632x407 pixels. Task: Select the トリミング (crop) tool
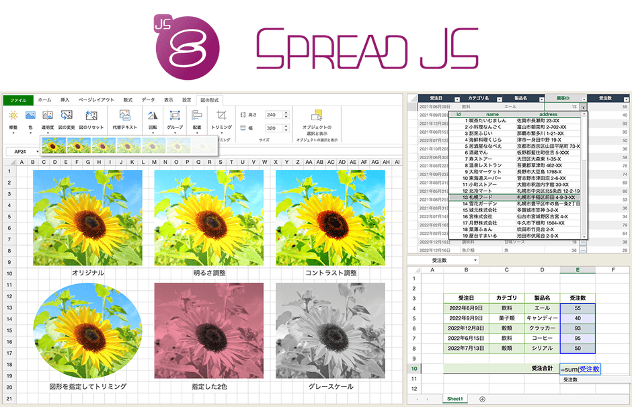tap(222, 116)
